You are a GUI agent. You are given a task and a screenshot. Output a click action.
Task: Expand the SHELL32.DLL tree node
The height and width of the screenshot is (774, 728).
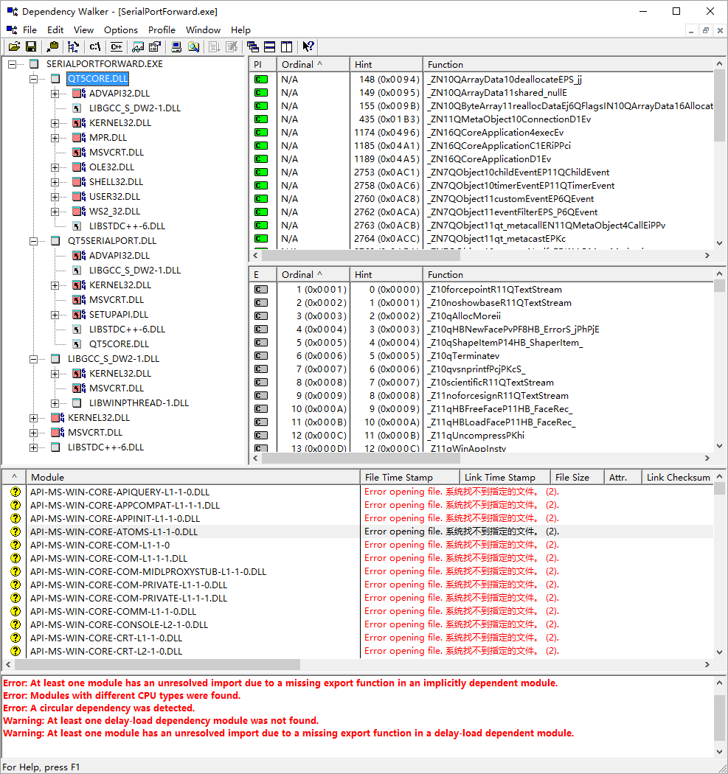[x=55, y=182]
